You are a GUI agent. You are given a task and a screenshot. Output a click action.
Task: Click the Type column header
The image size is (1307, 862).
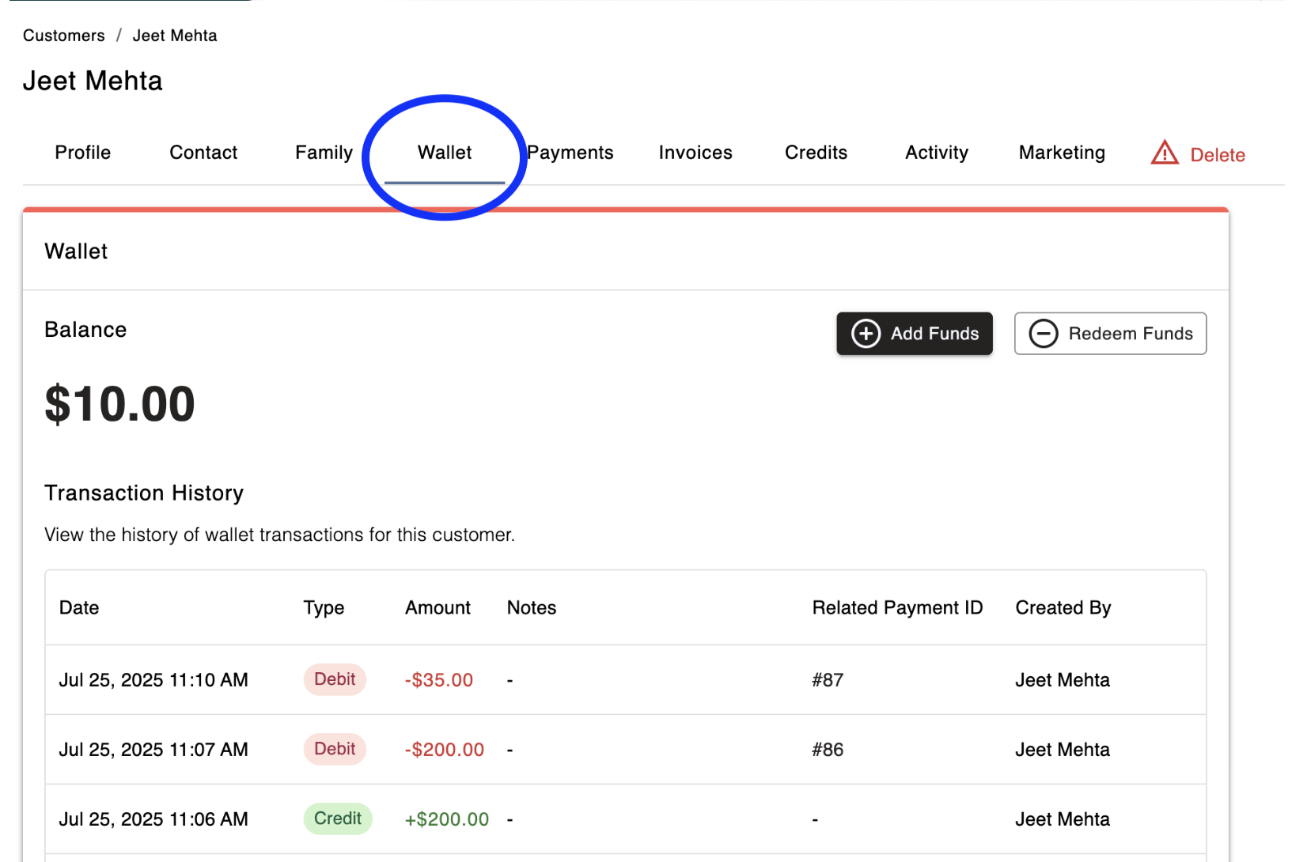click(x=324, y=608)
